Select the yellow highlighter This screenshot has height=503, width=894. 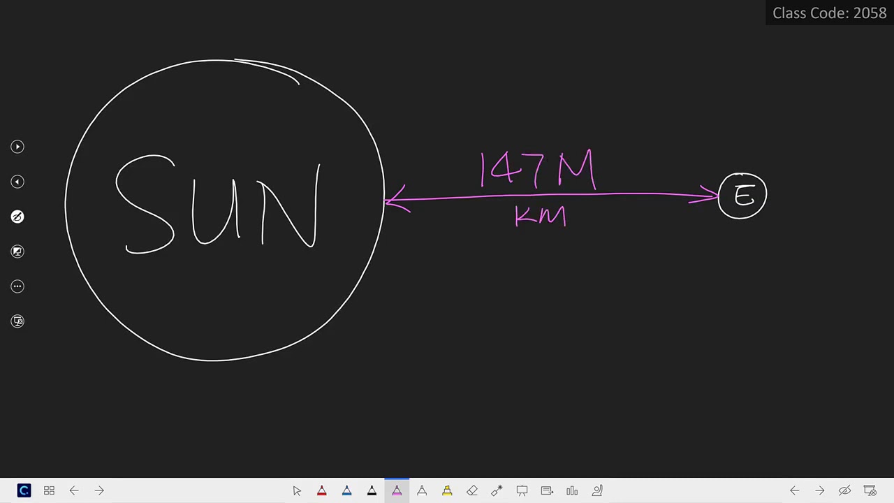[447, 490]
